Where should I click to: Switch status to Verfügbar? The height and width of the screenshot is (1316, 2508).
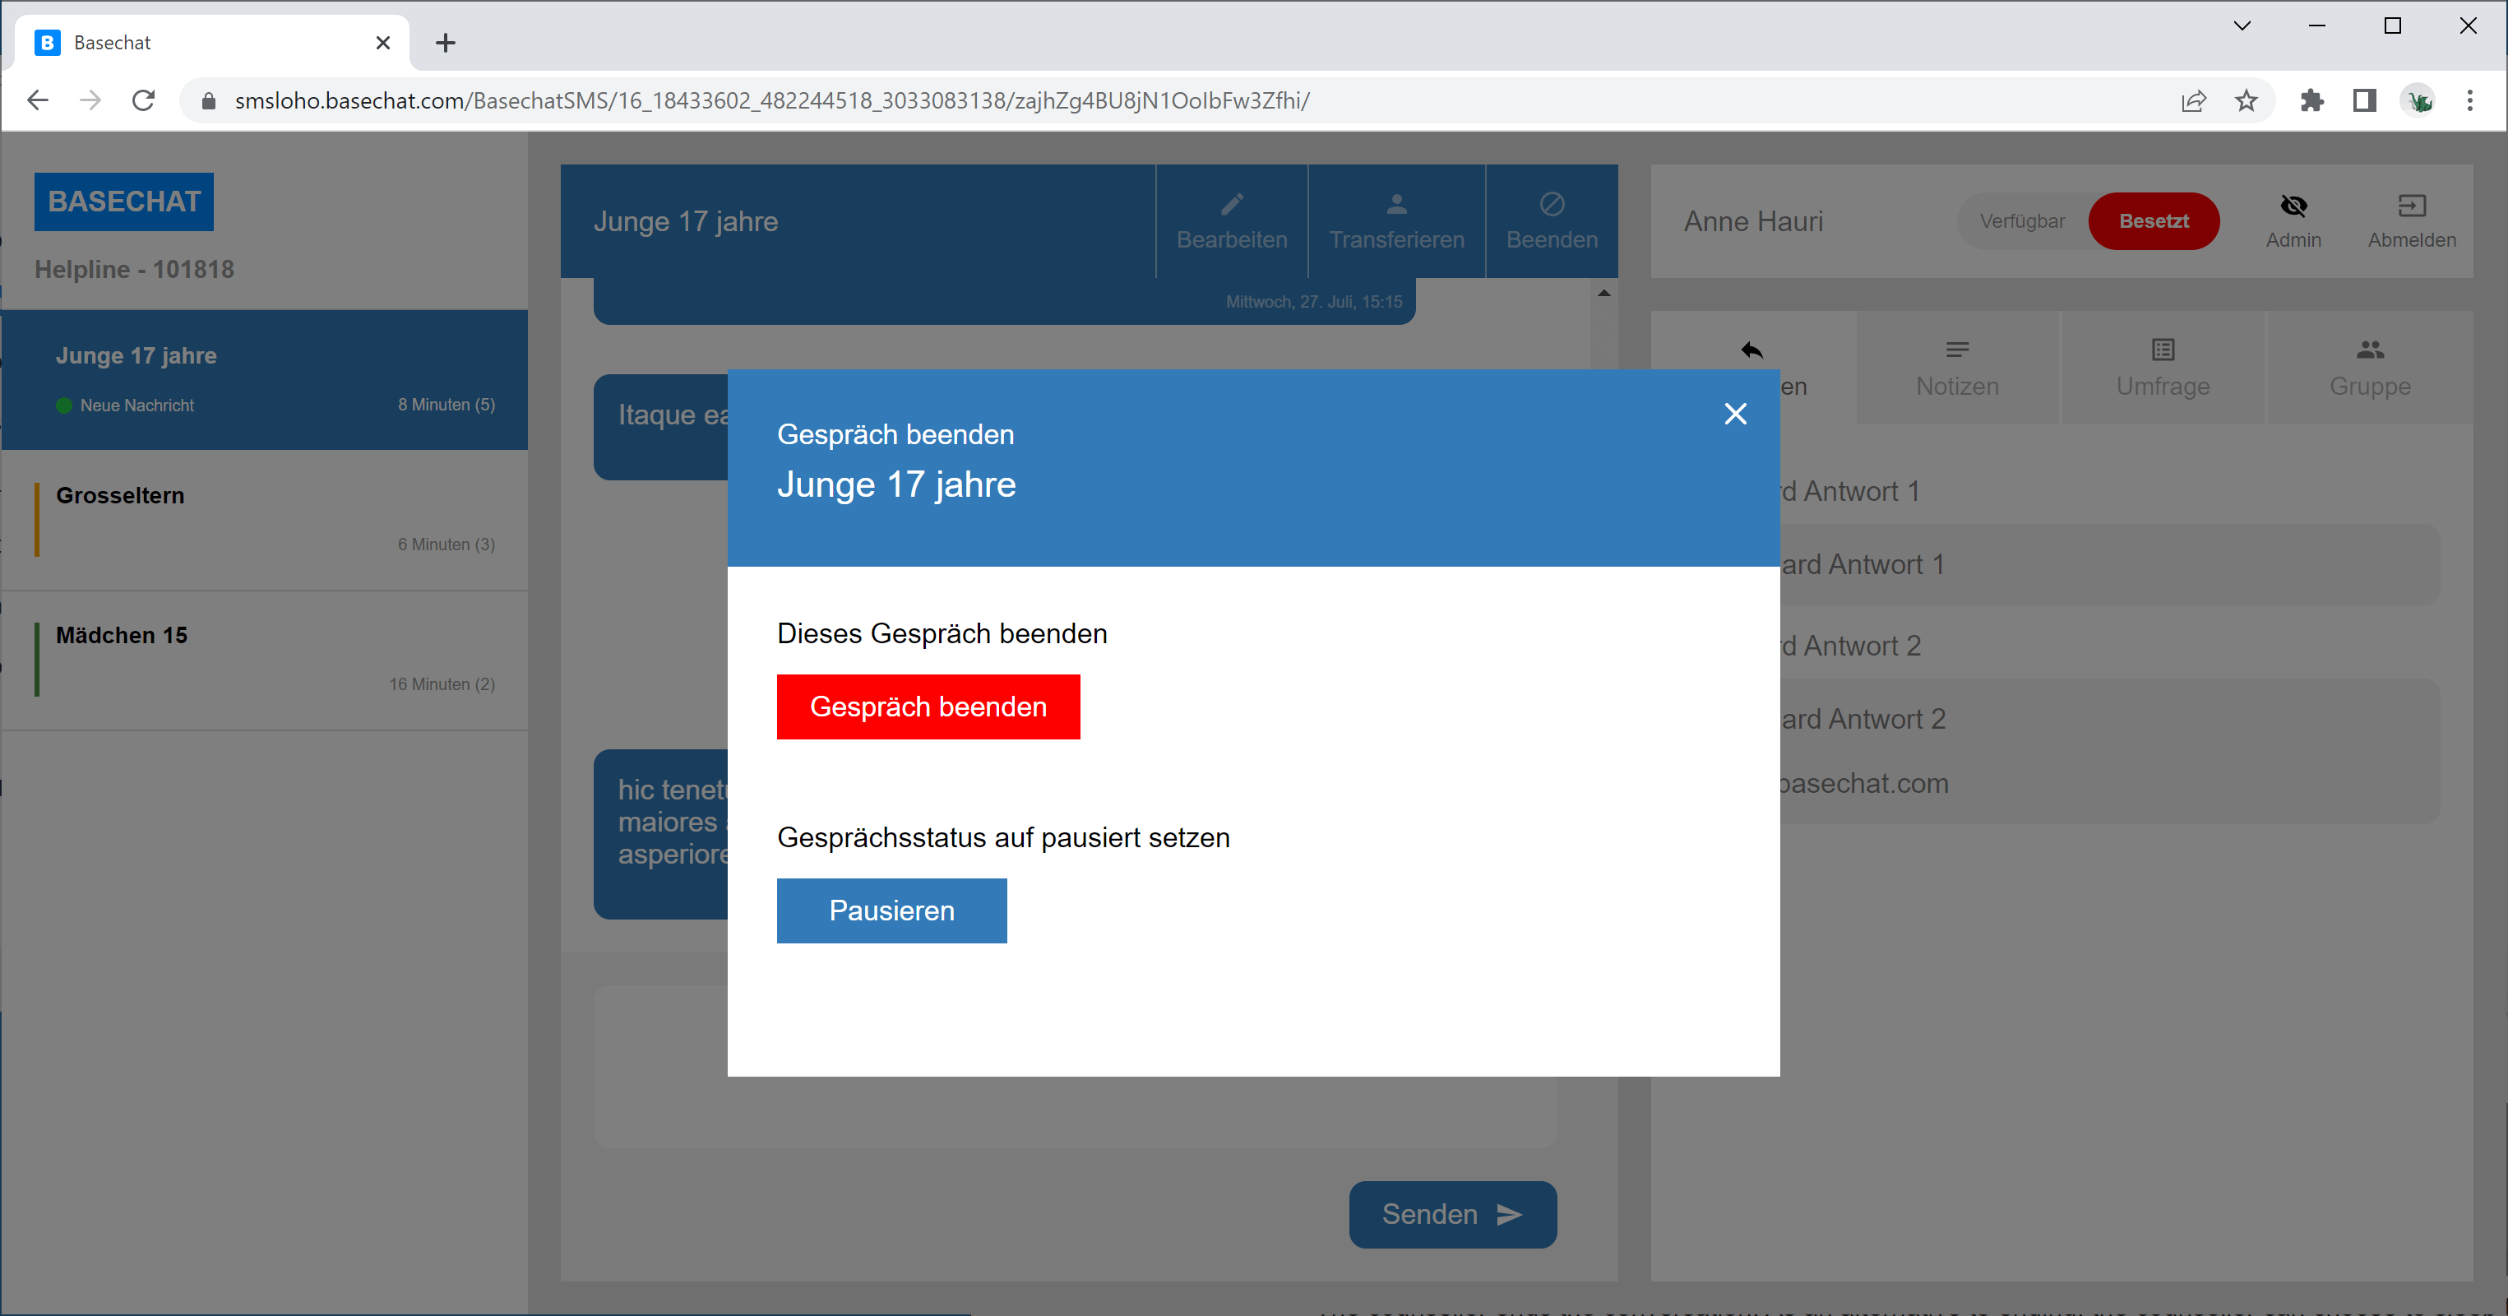[2022, 221]
